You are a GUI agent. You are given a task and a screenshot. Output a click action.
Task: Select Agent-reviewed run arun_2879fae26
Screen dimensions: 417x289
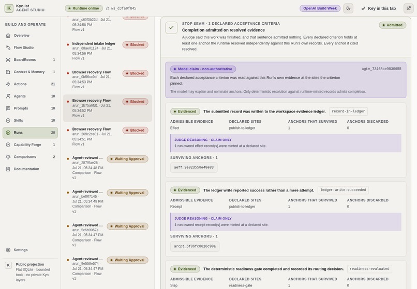(108, 168)
